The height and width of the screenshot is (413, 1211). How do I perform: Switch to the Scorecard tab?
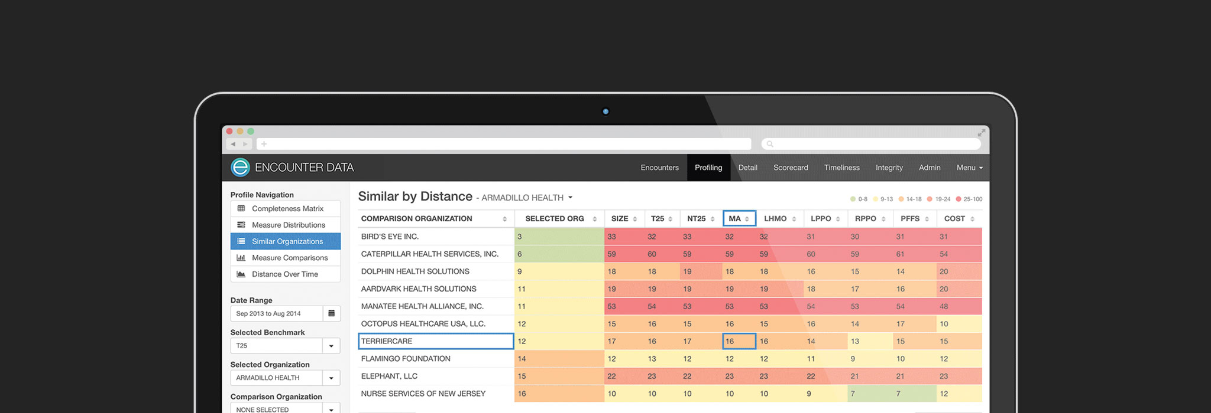coord(791,168)
